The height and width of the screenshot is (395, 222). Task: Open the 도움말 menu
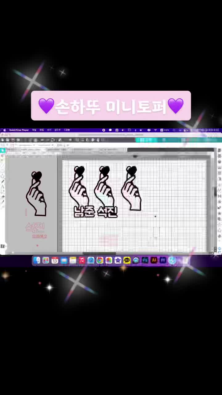tap(67, 130)
